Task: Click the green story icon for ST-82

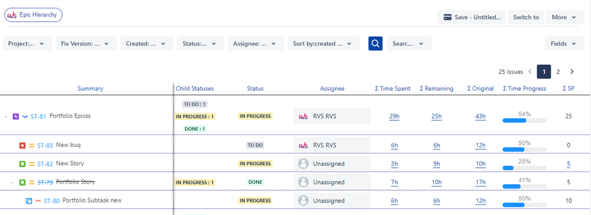Action: [23, 163]
